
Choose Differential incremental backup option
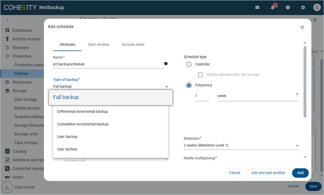(x=82, y=112)
